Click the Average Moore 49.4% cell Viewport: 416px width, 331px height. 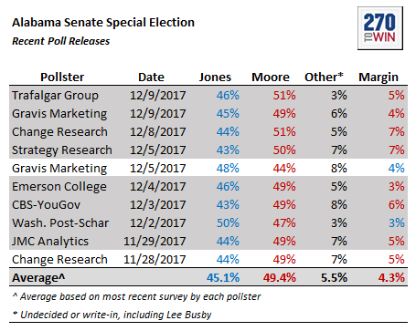[280, 278]
